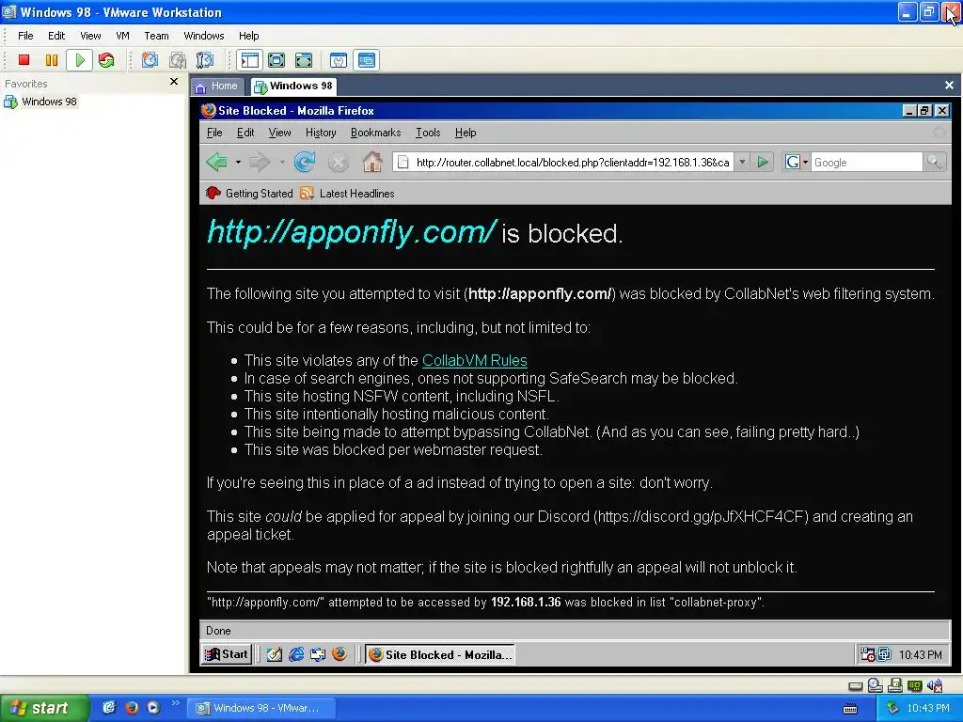This screenshot has height=722, width=963.
Task: Open the Snapshot Manager icon
Action: [204, 60]
